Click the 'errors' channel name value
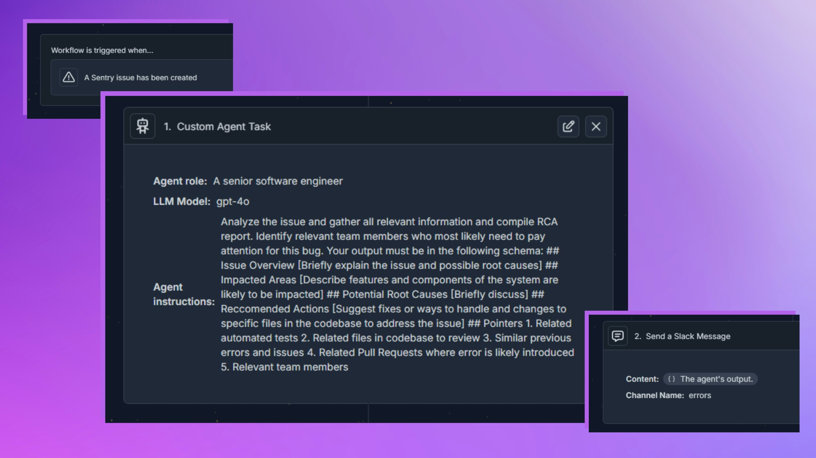The image size is (816, 458). 700,395
